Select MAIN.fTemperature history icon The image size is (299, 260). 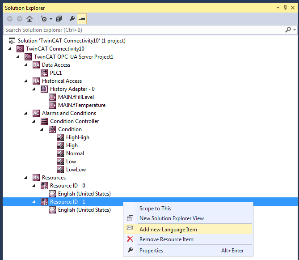point(52,105)
